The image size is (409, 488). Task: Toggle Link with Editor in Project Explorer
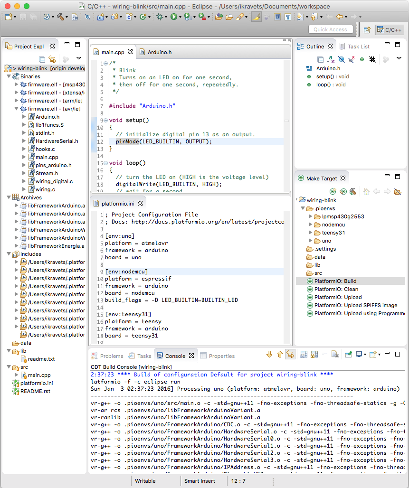(x=52, y=59)
